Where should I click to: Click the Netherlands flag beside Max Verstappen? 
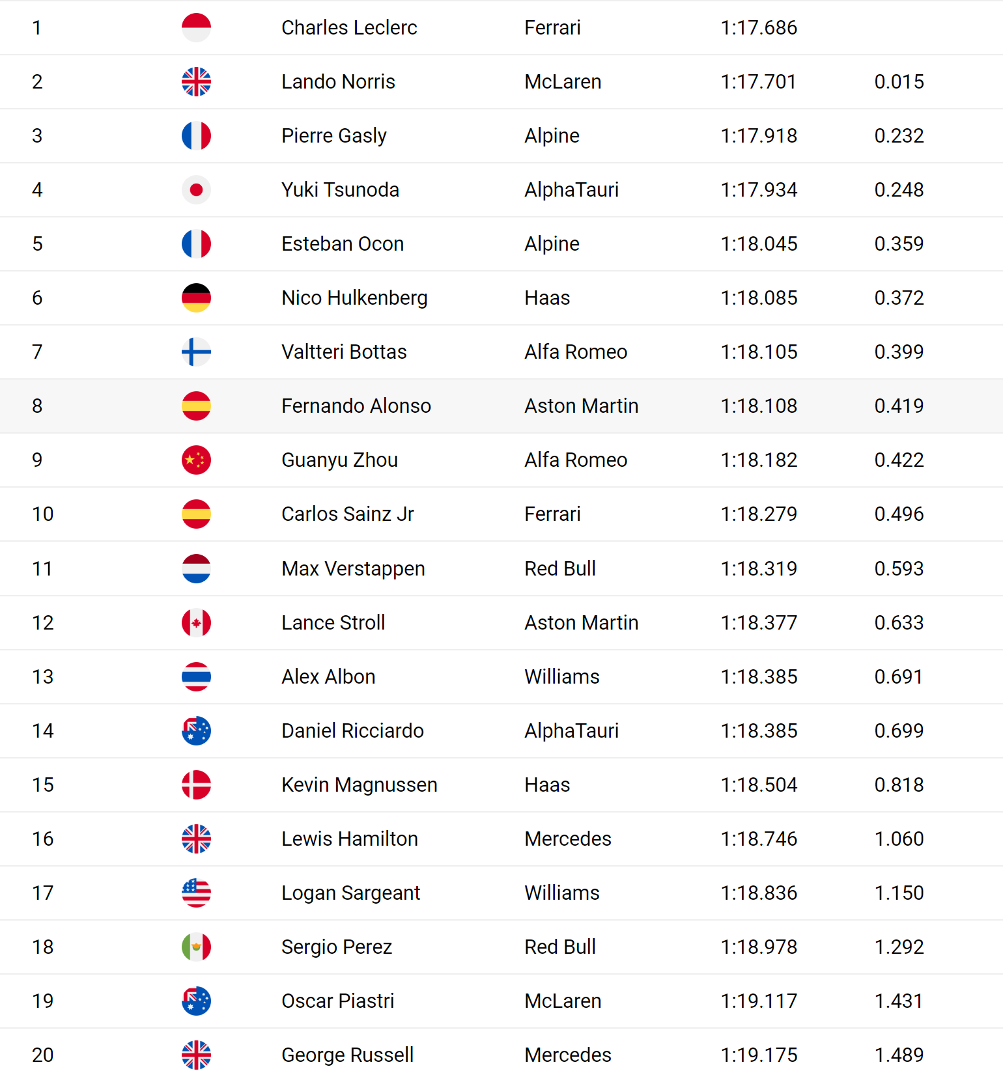pyautogui.click(x=196, y=568)
